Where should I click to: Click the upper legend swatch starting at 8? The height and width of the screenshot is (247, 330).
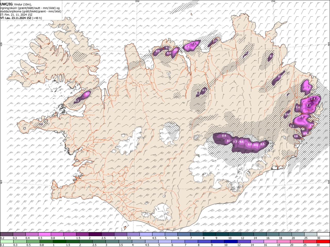click(209, 234)
